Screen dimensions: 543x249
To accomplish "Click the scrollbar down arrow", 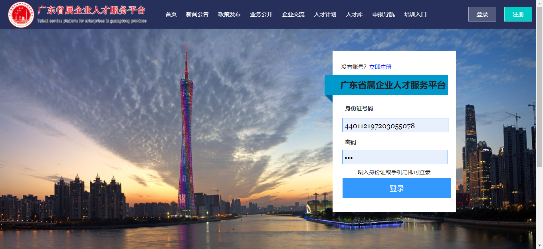I will [539, 245].
